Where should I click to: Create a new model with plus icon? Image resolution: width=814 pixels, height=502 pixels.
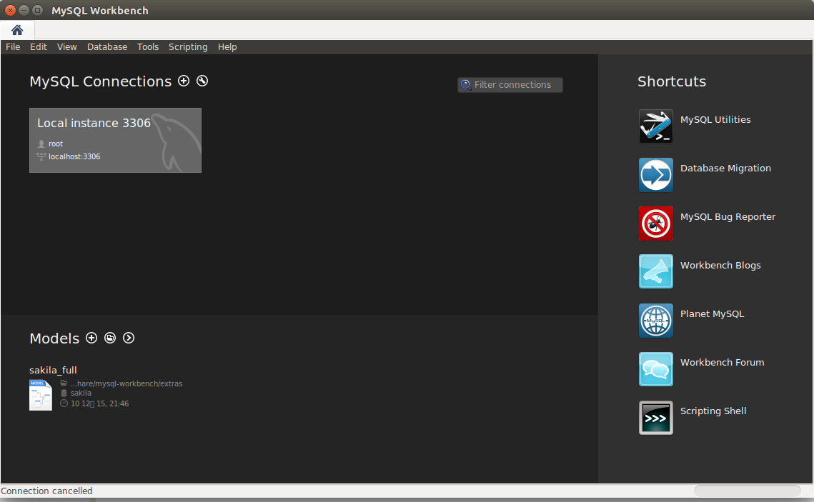click(91, 338)
